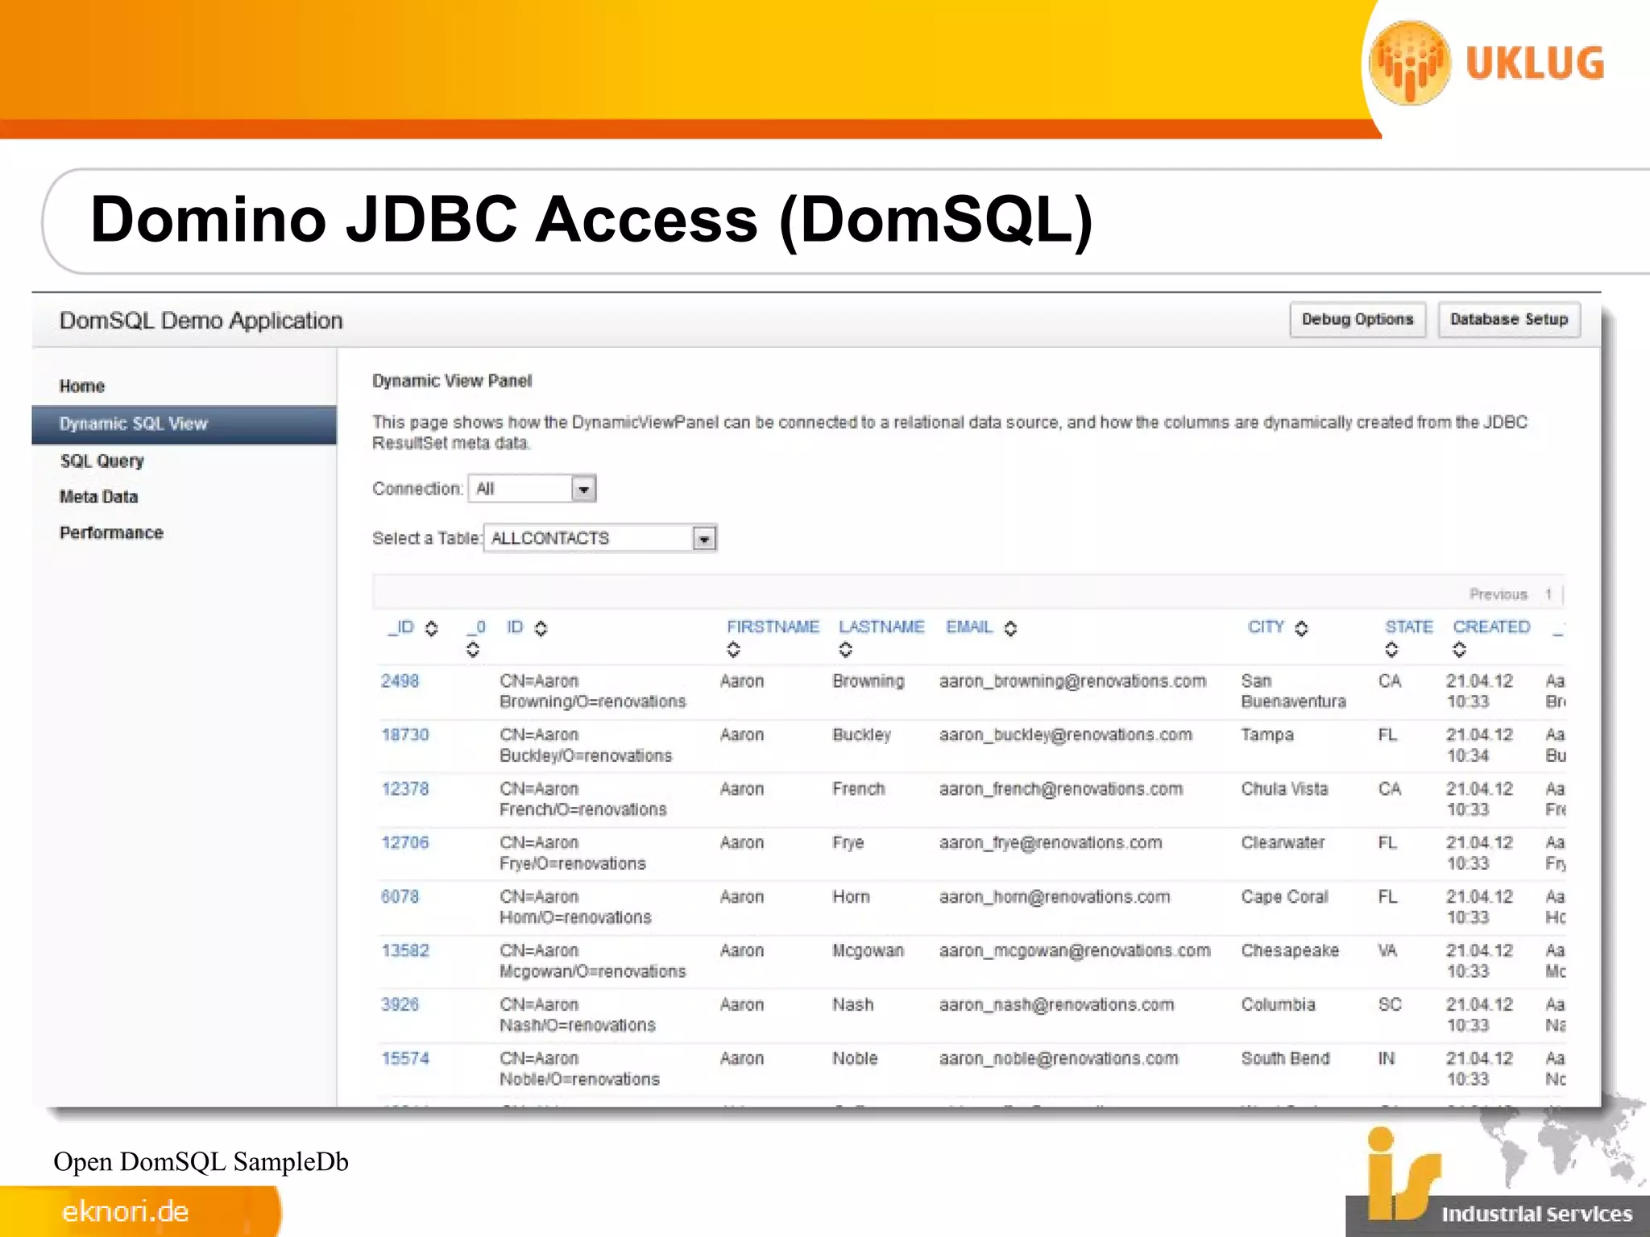Click aaron_frye@renovations.com email cell
Viewport: 1650px width, 1237px height.
coord(1051,843)
